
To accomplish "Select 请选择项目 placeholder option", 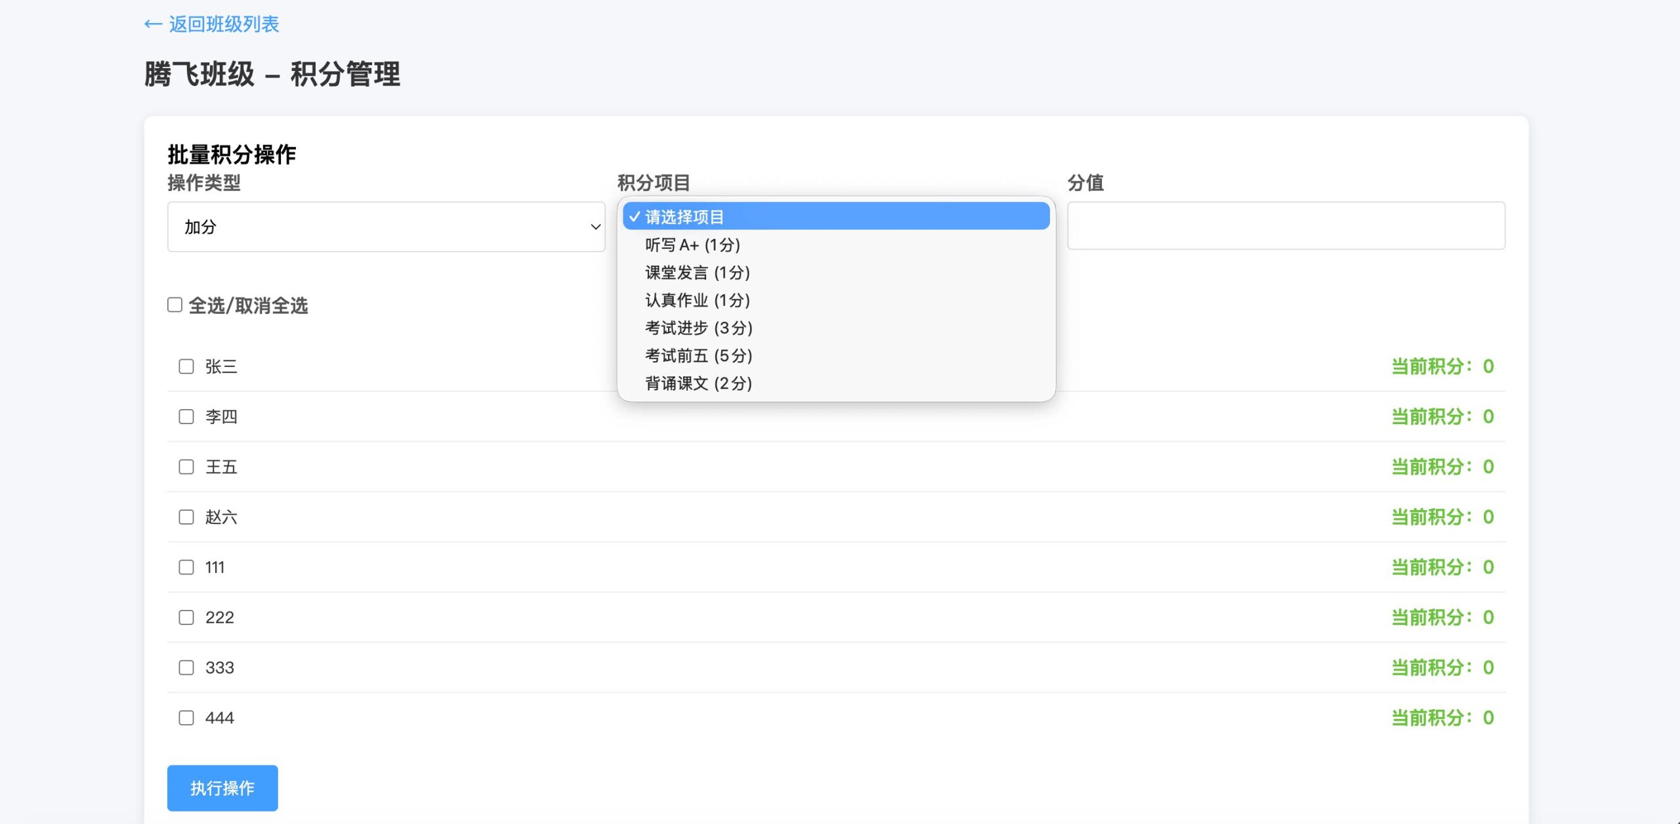I will point(836,217).
